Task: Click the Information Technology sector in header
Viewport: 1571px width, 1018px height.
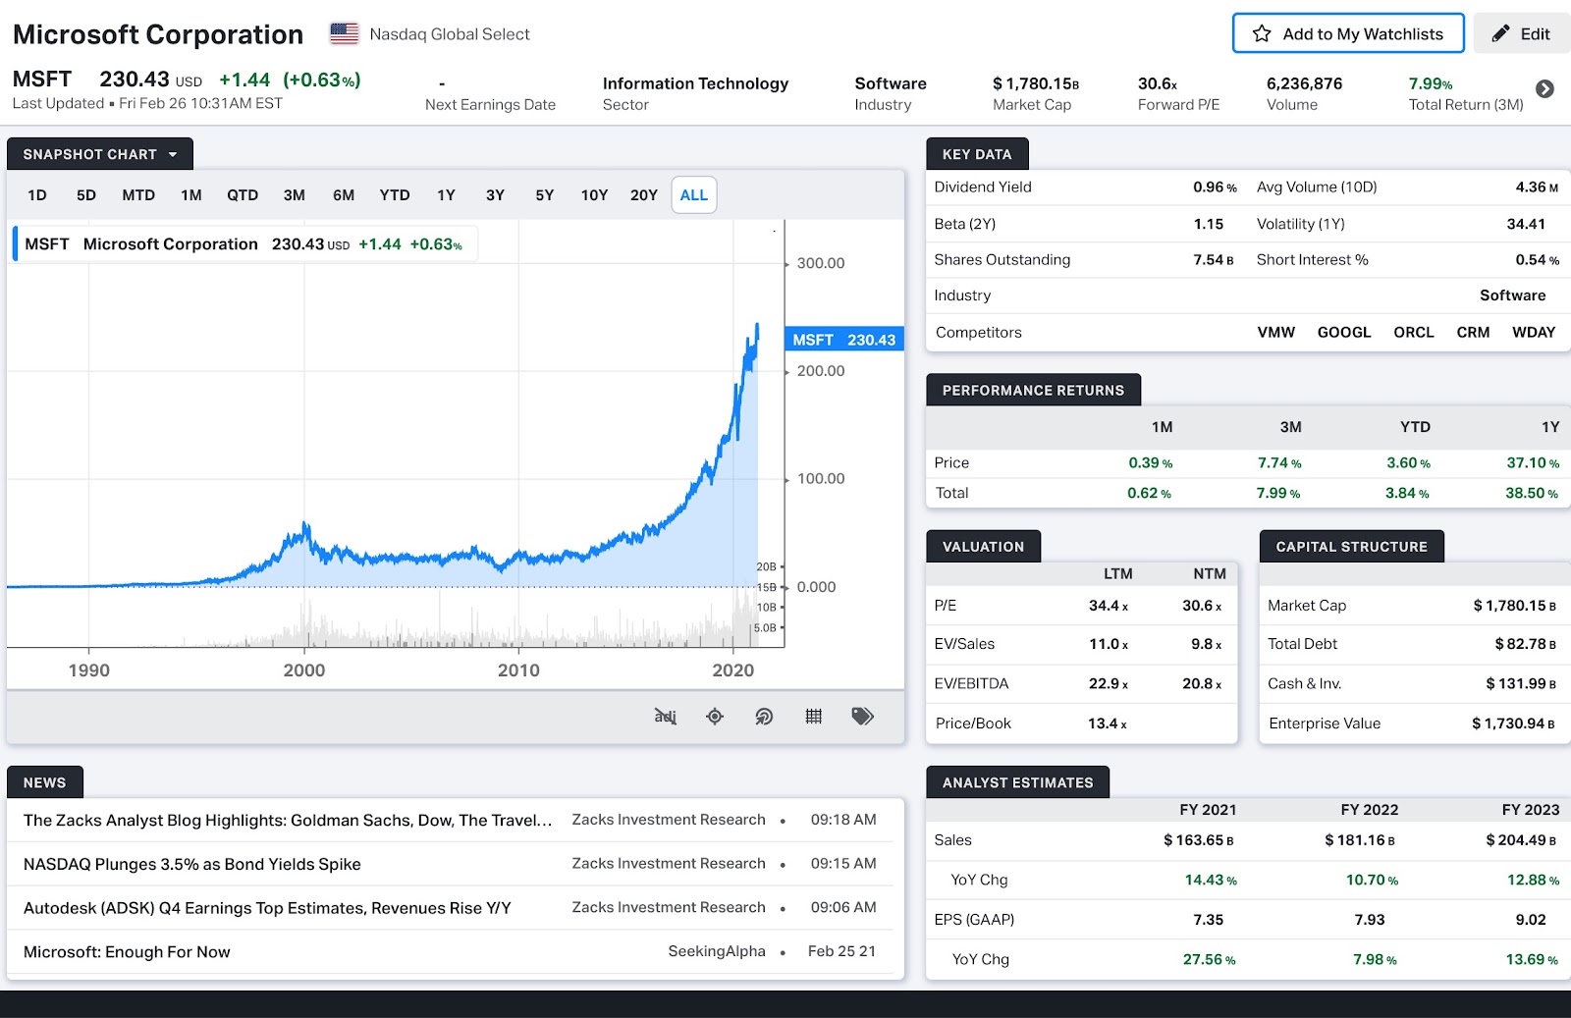Action: 695,83
